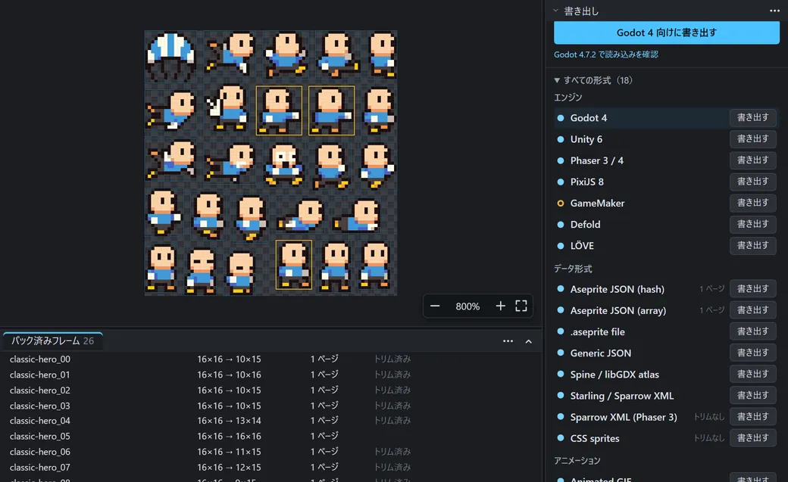Click 書き出す for Unity 6
Viewport: 788px width, 482px height.
753,139
